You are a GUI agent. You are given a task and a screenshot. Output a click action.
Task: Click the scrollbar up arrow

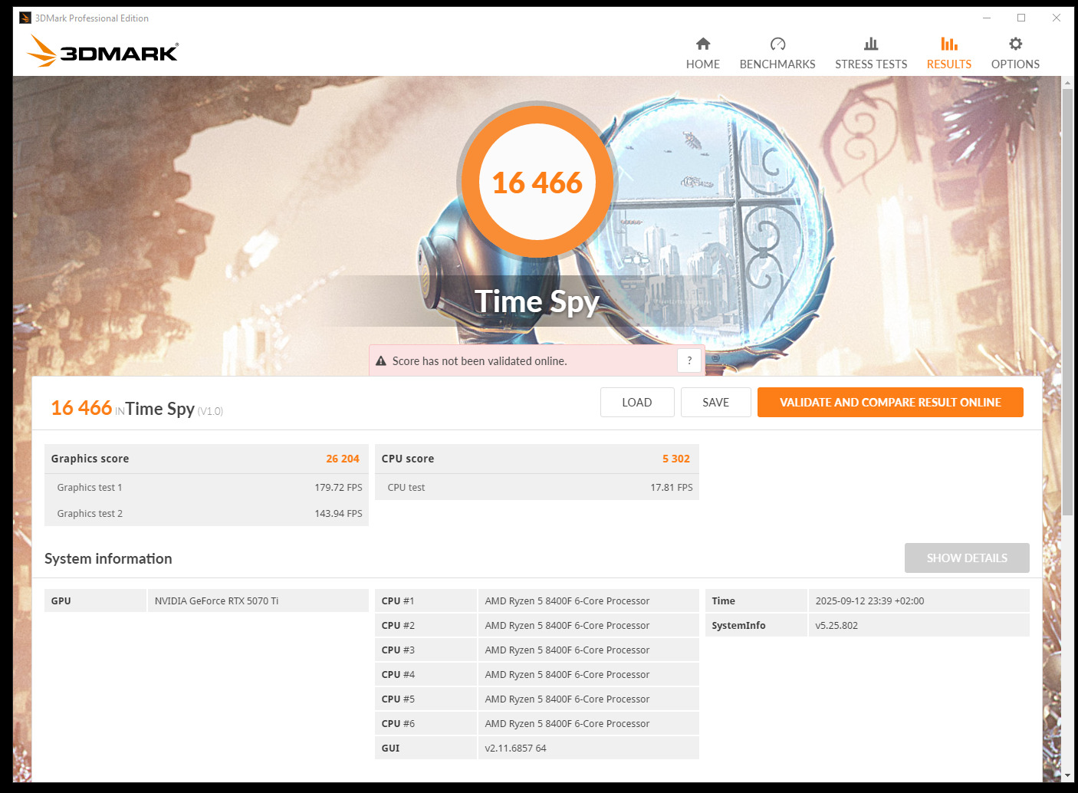(1067, 82)
